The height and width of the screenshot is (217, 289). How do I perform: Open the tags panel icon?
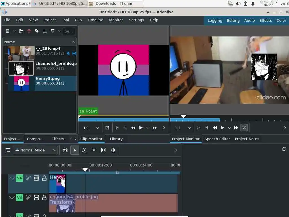click(x=37, y=31)
